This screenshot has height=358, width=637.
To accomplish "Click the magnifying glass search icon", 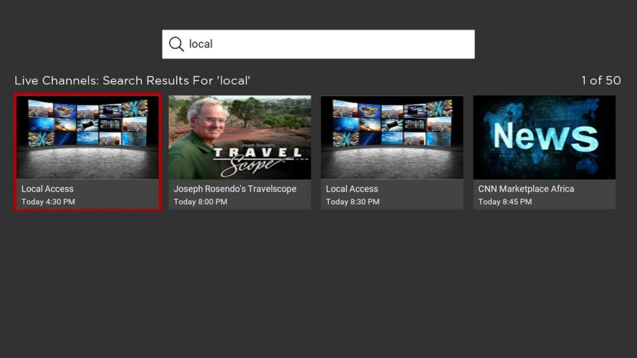I will coord(176,44).
